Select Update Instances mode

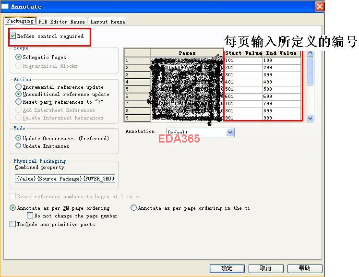point(18,145)
